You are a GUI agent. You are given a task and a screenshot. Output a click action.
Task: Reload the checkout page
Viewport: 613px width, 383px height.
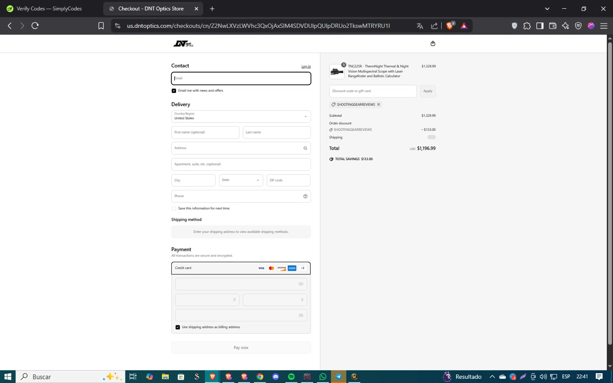point(35,26)
